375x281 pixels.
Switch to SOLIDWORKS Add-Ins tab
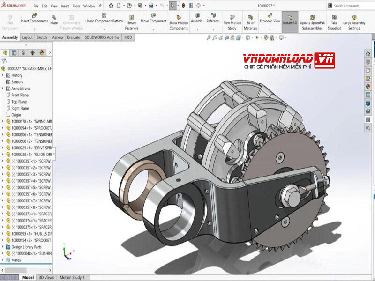[102, 37]
